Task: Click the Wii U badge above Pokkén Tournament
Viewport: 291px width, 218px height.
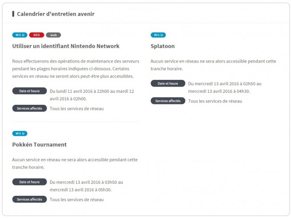Action: tap(20, 133)
